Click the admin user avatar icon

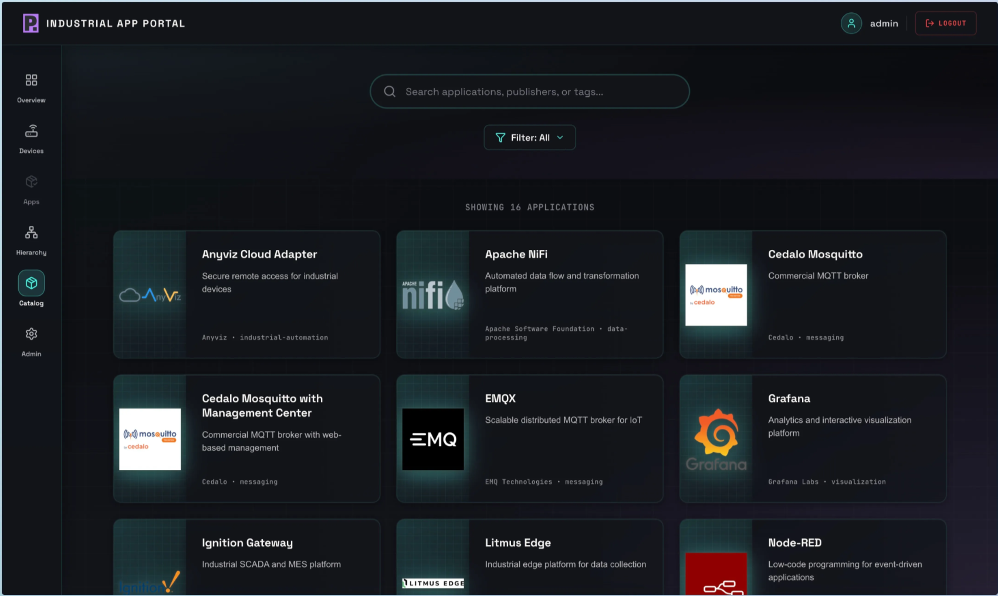pos(851,23)
